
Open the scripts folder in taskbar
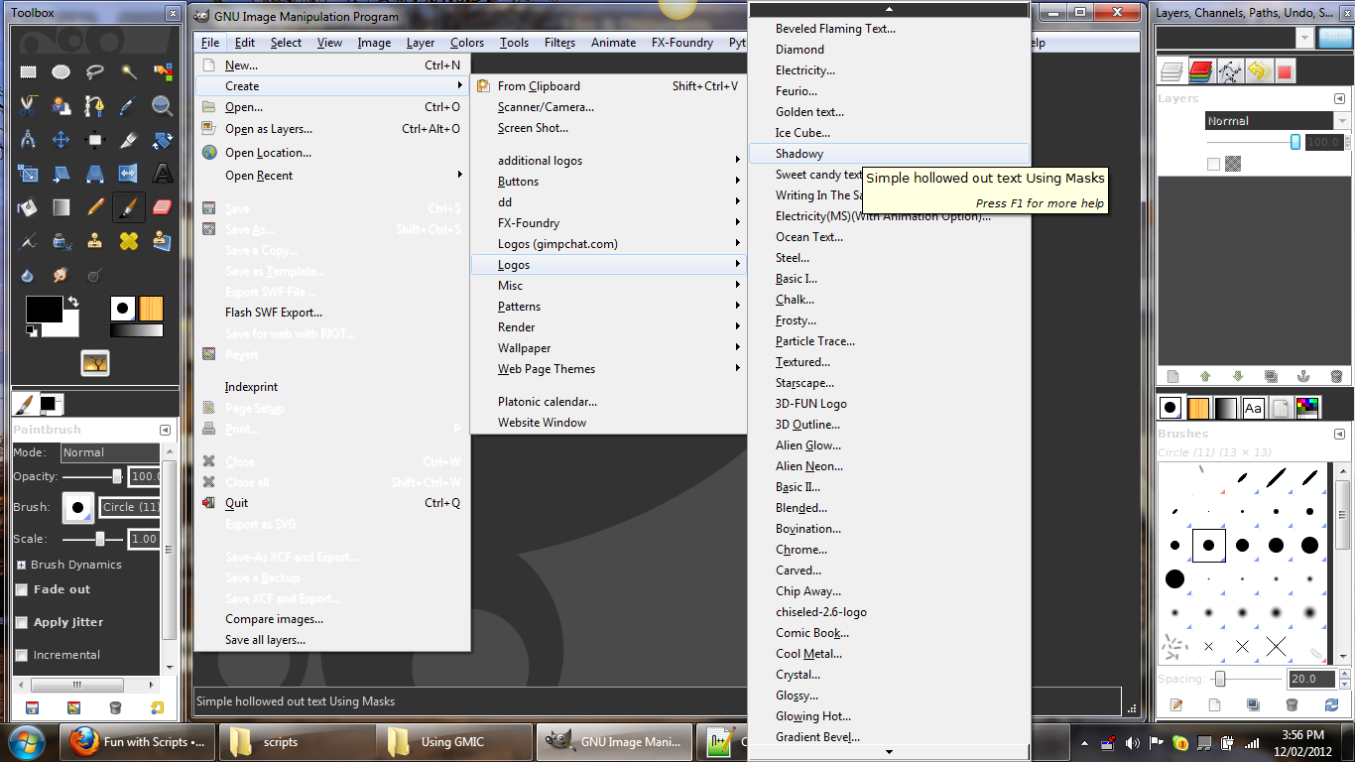tap(297, 741)
